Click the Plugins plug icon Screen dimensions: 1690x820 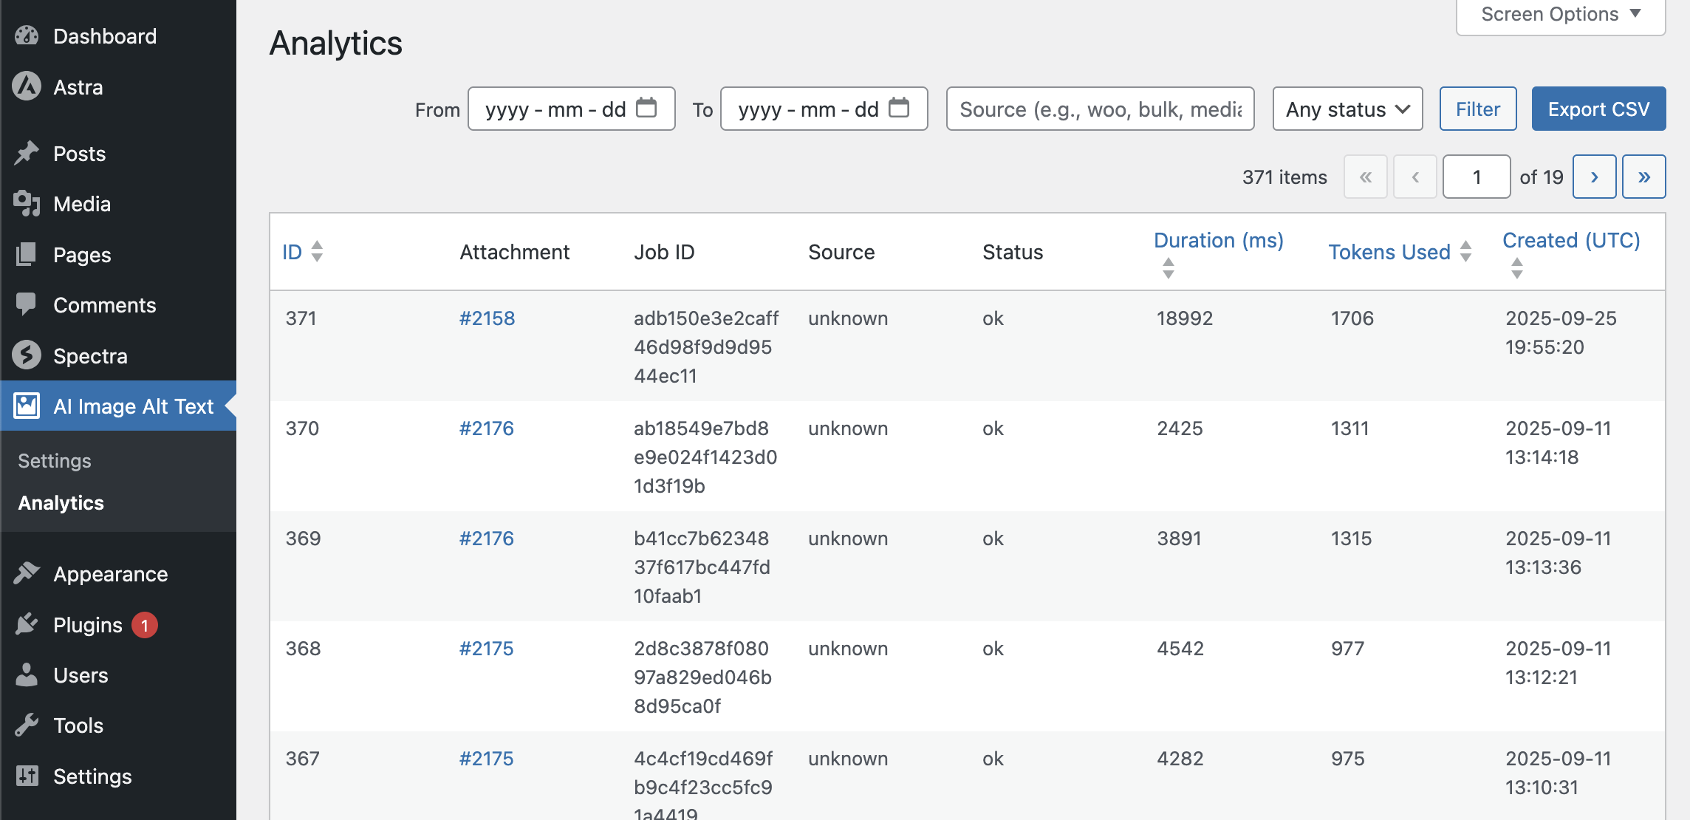tap(27, 624)
